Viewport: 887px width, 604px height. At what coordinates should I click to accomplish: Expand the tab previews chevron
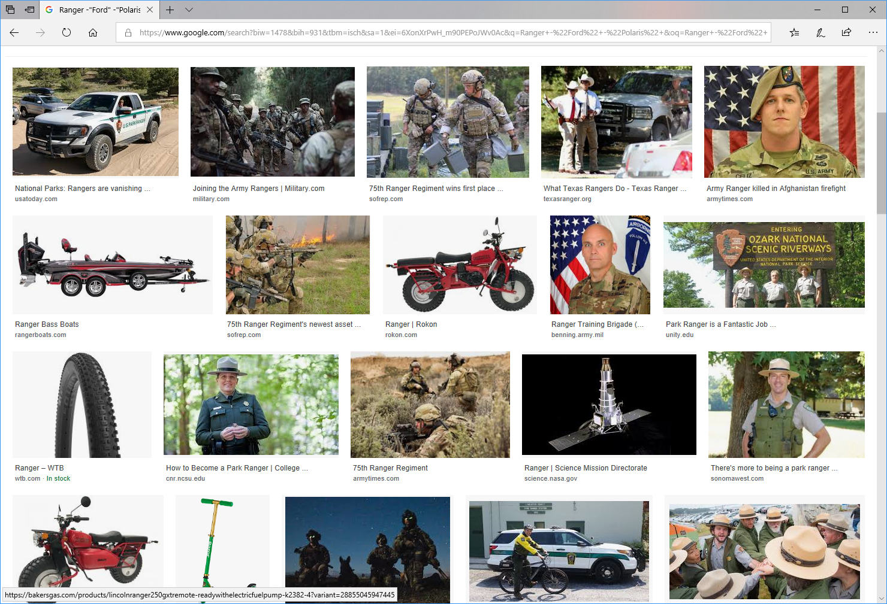pyautogui.click(x=189, y=10)
